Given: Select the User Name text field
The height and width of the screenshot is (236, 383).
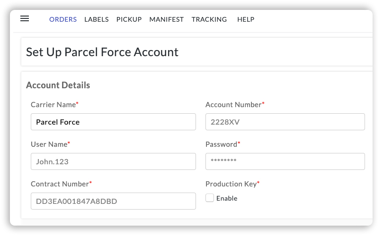Looking at the screenshot, I should coord(113,161).
